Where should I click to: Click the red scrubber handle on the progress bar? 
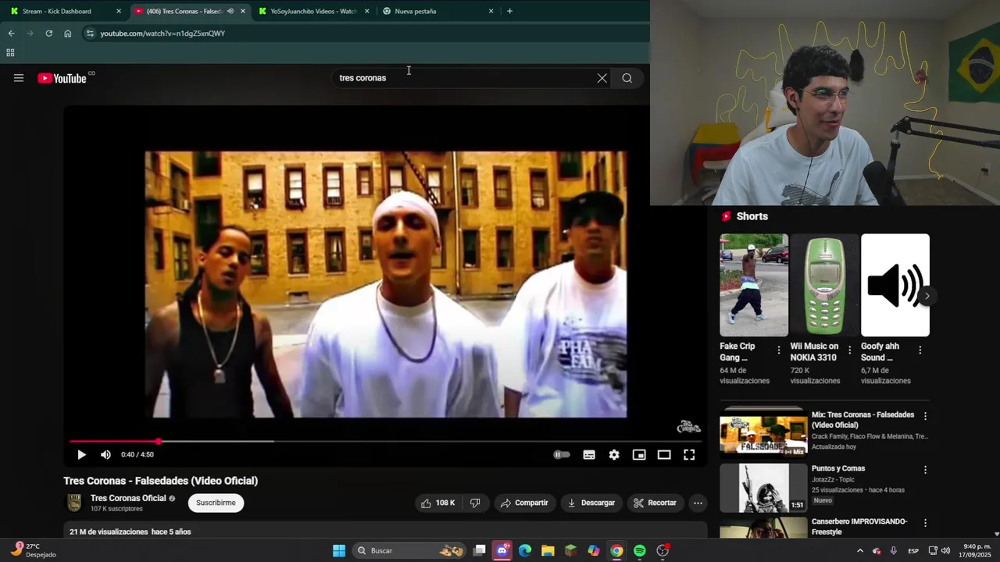[x=159, y=441]
